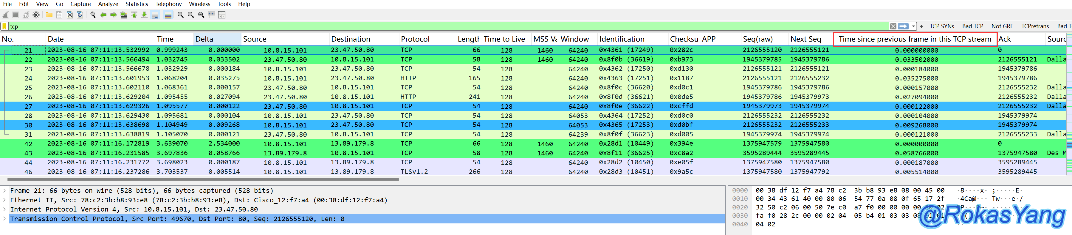Open the capture options gear icon
Image resolution: width=1072 pixels, height=235 pixels.
(x=36, y=15)
